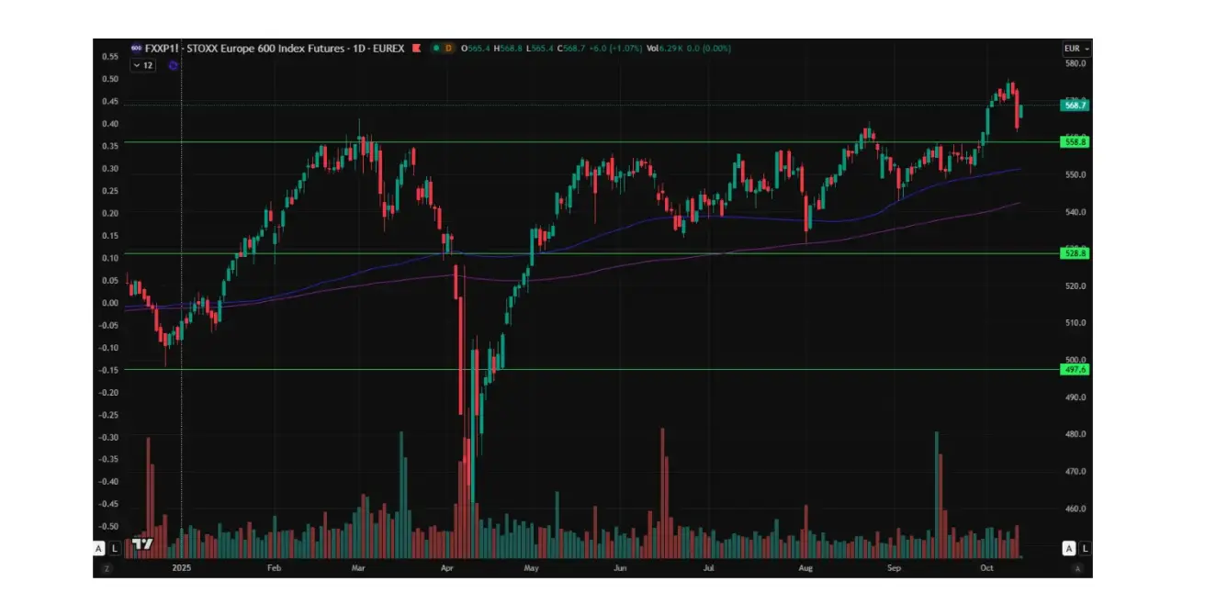Image resolution: width=1205 pixels, height=615 pixels.
Task: Open the EUR currency dropdown
Action: pyautogui.click(x=1075, y=48)
